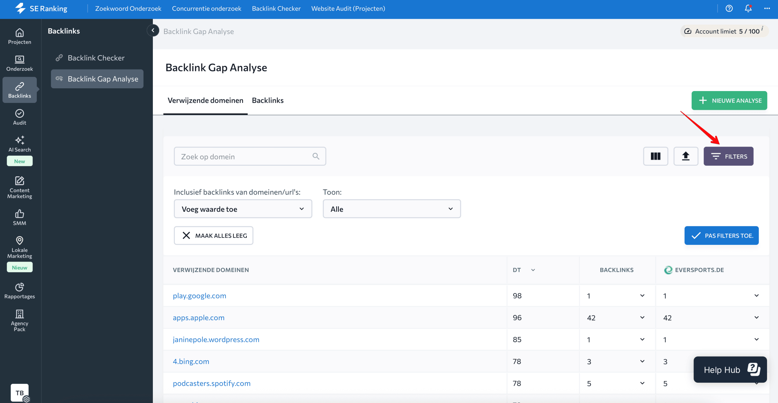This screenshot has height=403, width=778.
Task: Click the BACKLINKS column header
Action: (x=617, y=270)
